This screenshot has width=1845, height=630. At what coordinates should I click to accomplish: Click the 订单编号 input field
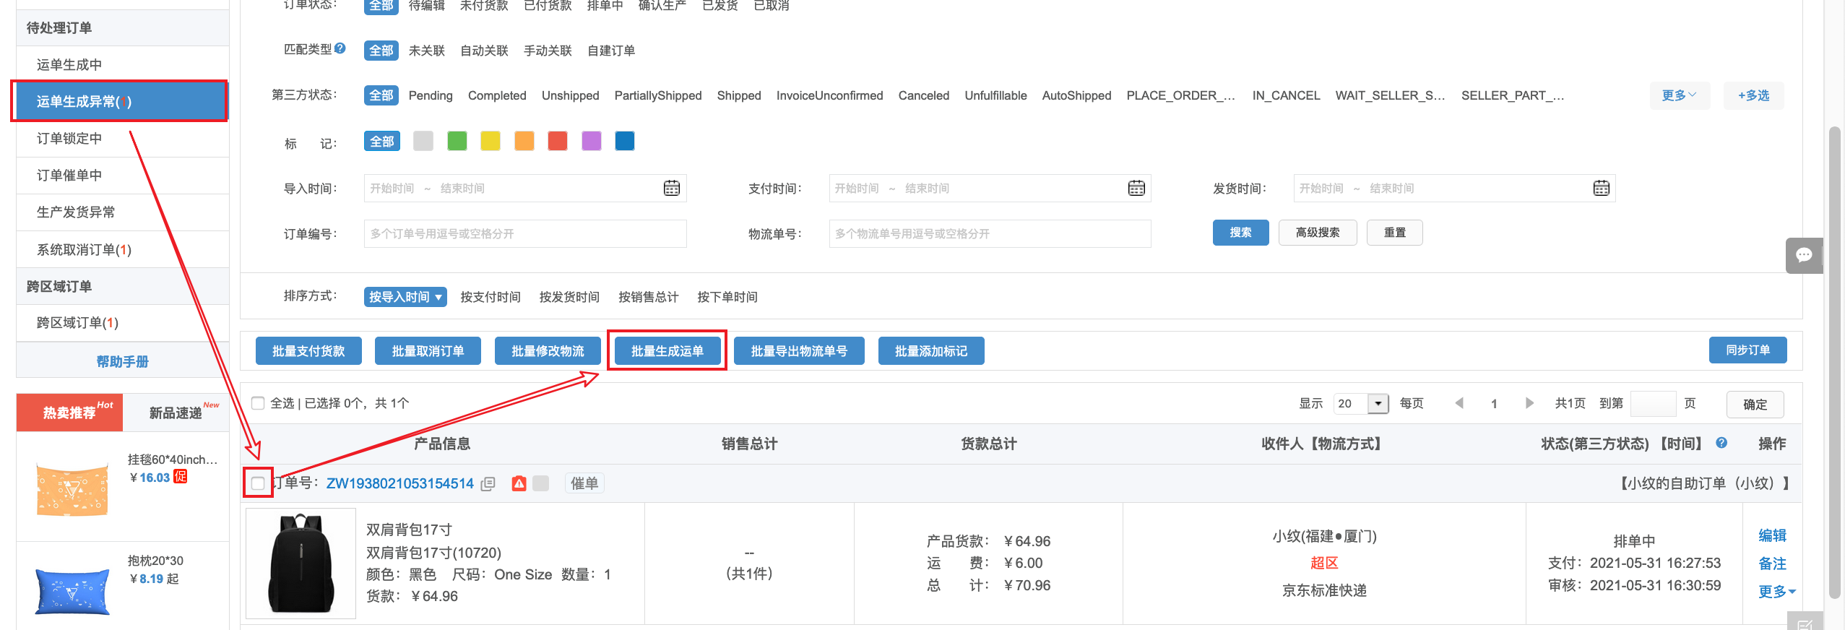pyautogui.click(x=524, y=234)
